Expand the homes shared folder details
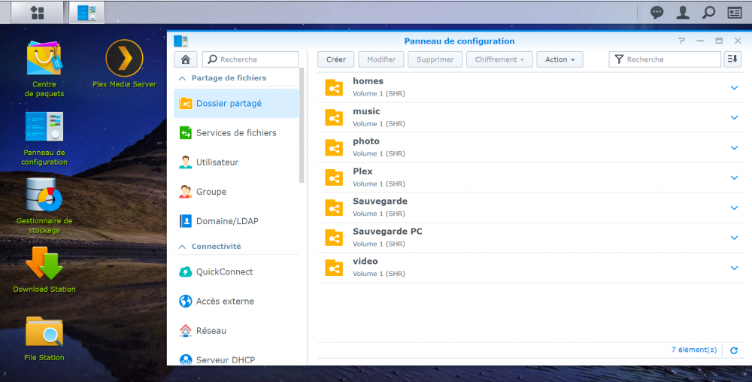This screenshot has width=752, height=382. tap(735, 88)
